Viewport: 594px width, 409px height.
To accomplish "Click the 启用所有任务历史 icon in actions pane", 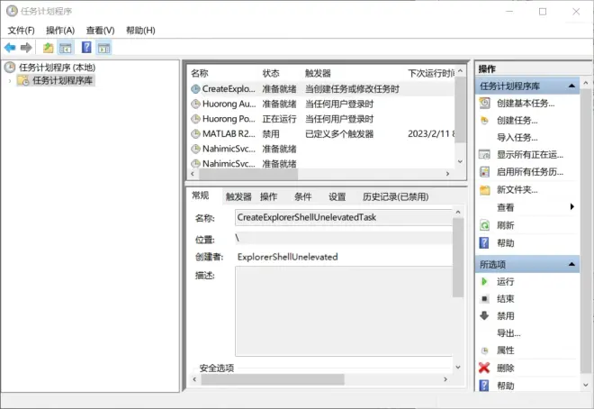I will [484, 172].
